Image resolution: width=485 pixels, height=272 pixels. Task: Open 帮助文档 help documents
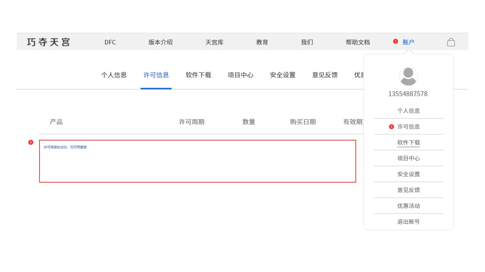[358, 42]
